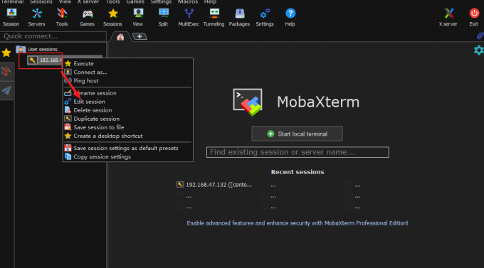Click the MobaXterm Professional Edition link

[x=298, y=223]
